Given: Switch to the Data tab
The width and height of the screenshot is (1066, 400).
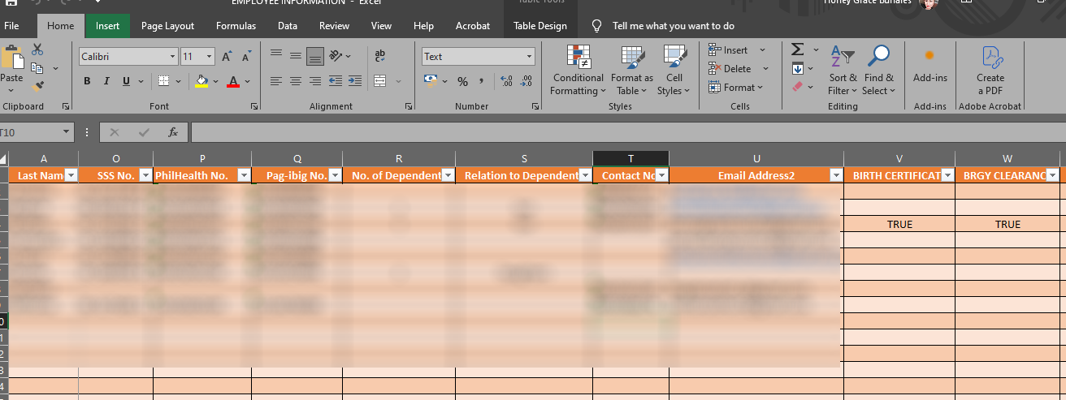Looking at the screenshot, I should pyautogui.click(x=288, y=26).
